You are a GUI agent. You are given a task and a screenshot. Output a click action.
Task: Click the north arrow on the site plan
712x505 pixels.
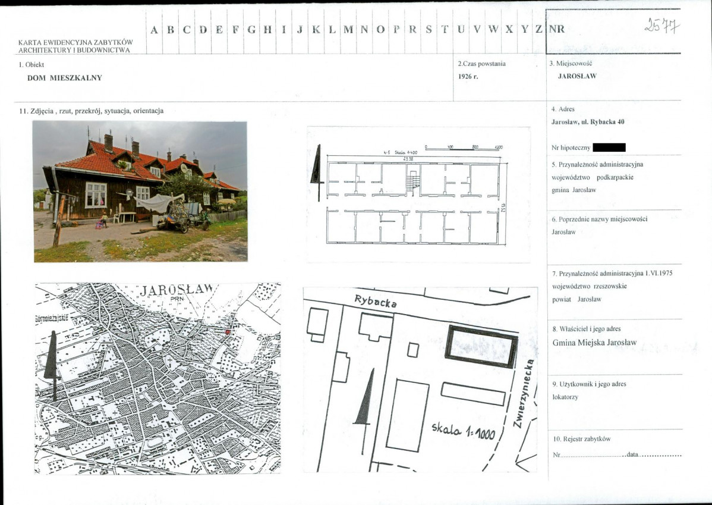pyautogui.click(x=364, y=400)
